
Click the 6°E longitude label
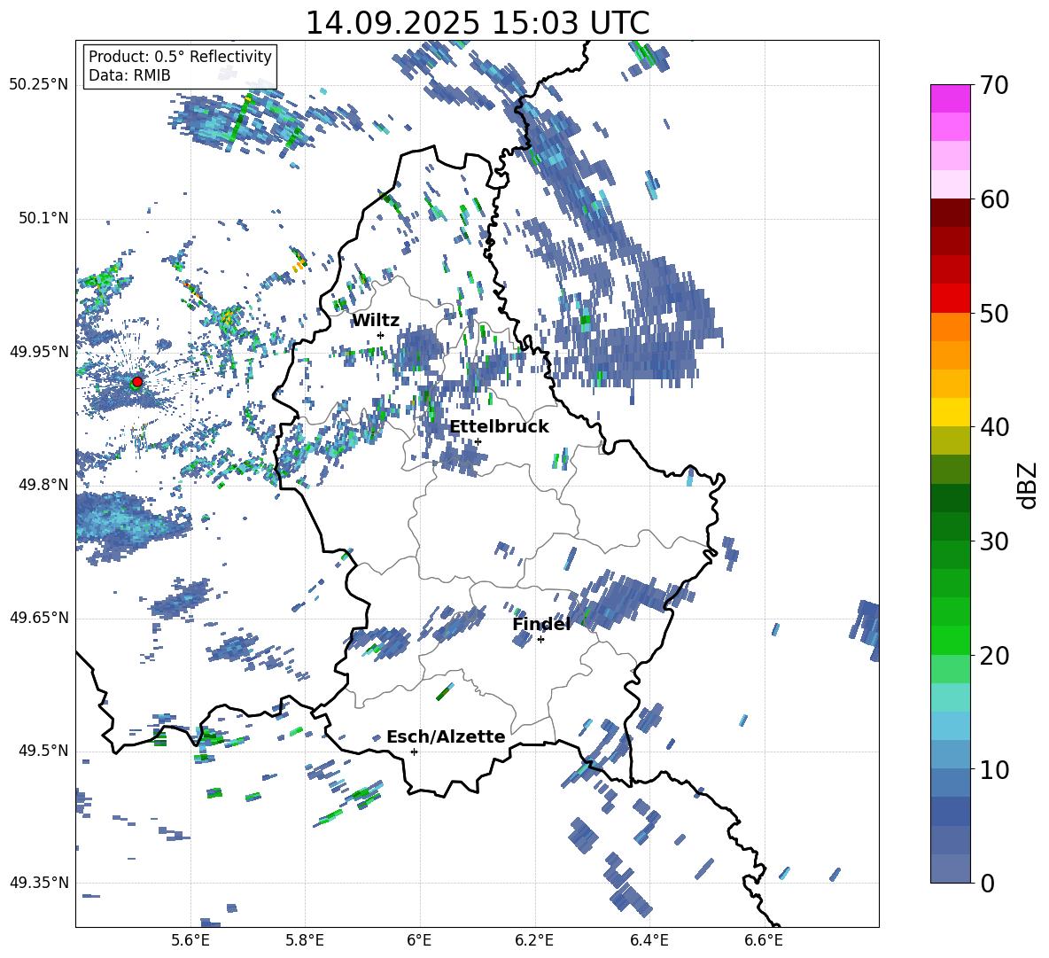coord(419,940)
